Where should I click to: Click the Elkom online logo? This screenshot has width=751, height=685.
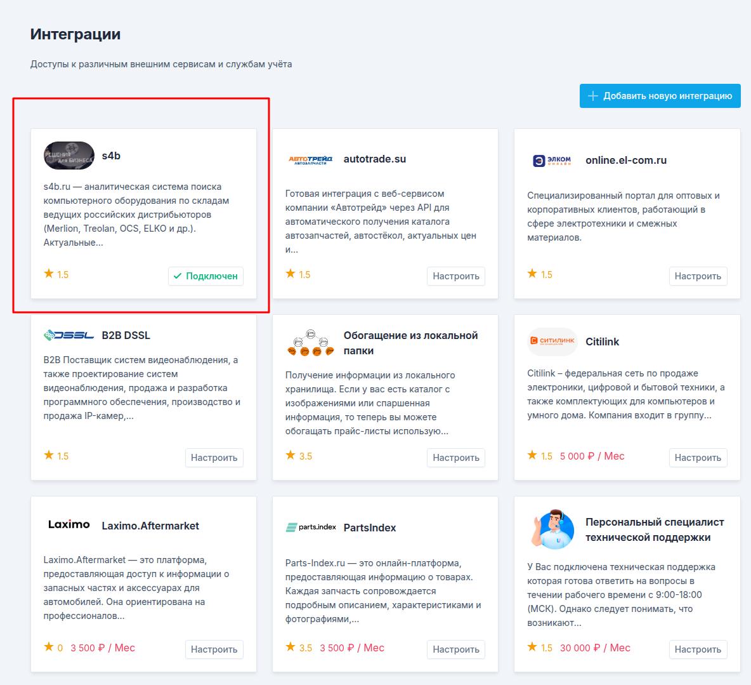coord(552,161)
